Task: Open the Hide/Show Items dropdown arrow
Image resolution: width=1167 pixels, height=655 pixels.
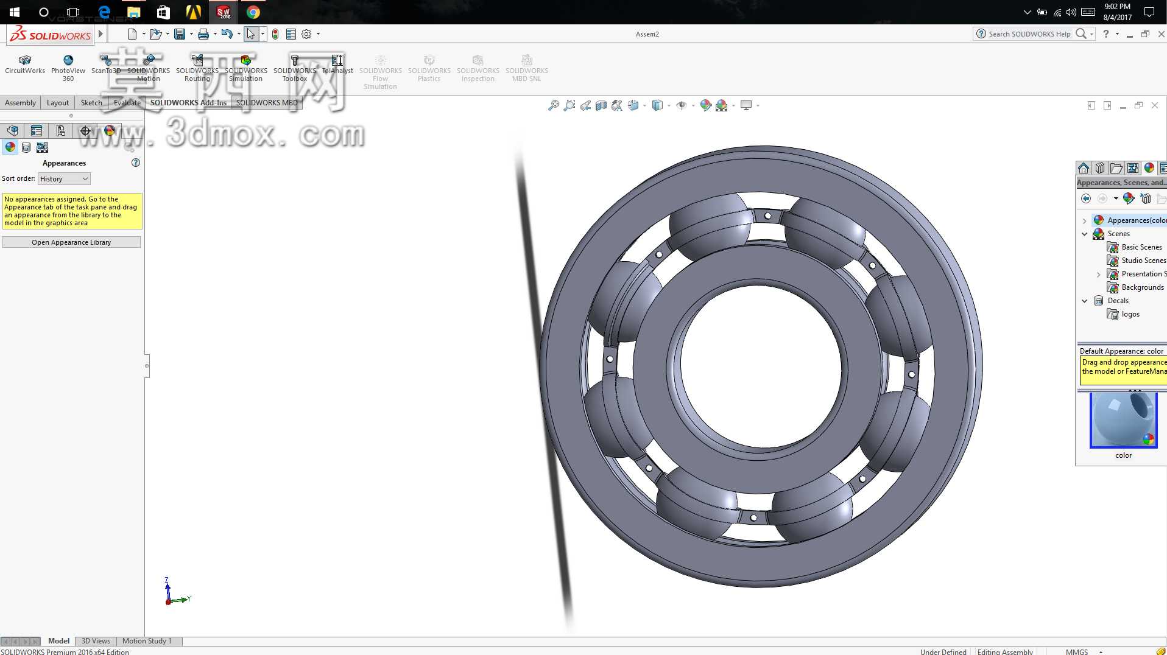Action: [x=694, y=106]
